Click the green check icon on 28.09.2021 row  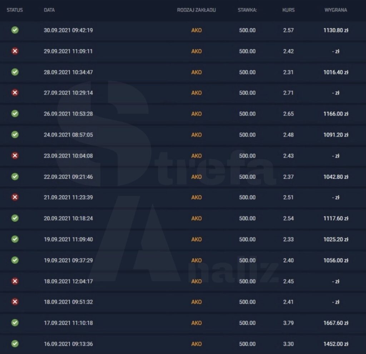pyautogui.click(x=15, y=72)
